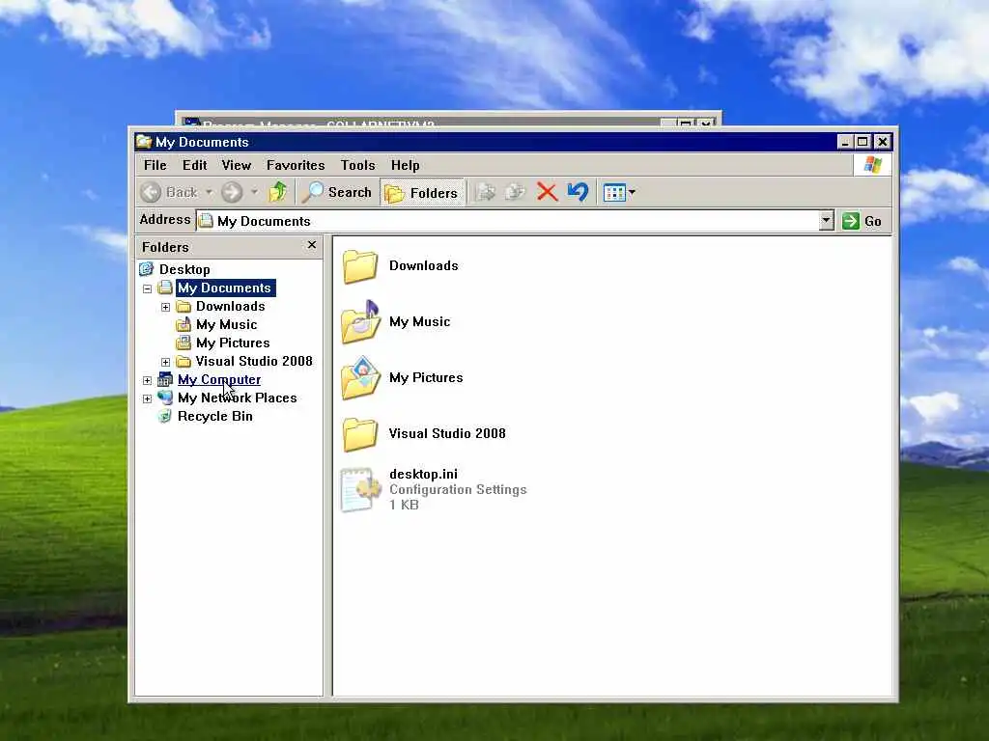Select My Music folder icon in list
This screenshot has height=741, width=989.
(x=361, y=322)
